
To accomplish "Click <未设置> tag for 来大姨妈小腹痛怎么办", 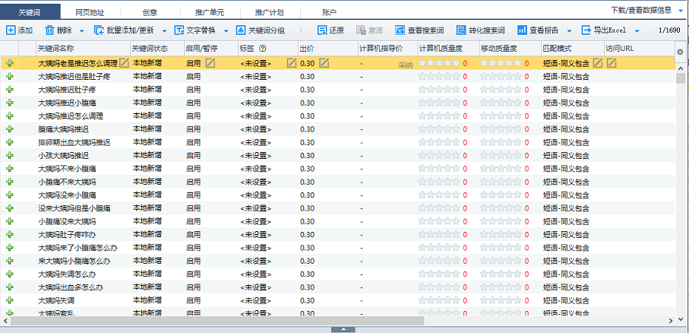I will click(x=256, y=262).
